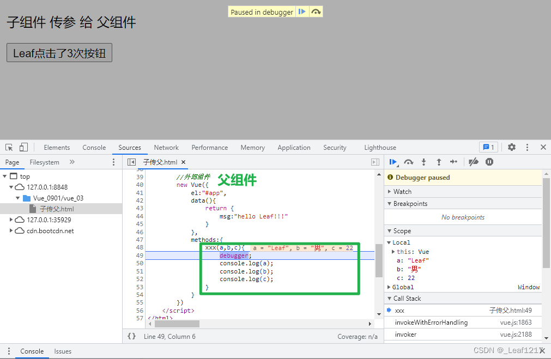Viewport: 551px width, 359px height.
Task: Open the issues counter badge showing 1
Action: point(488,147)
